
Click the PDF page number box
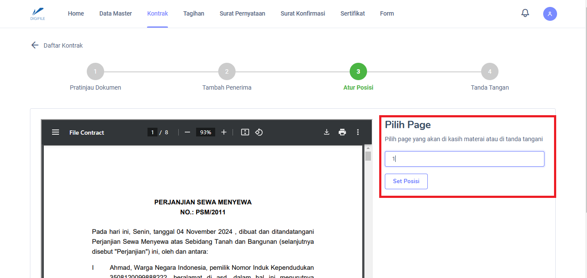(152, 133)
